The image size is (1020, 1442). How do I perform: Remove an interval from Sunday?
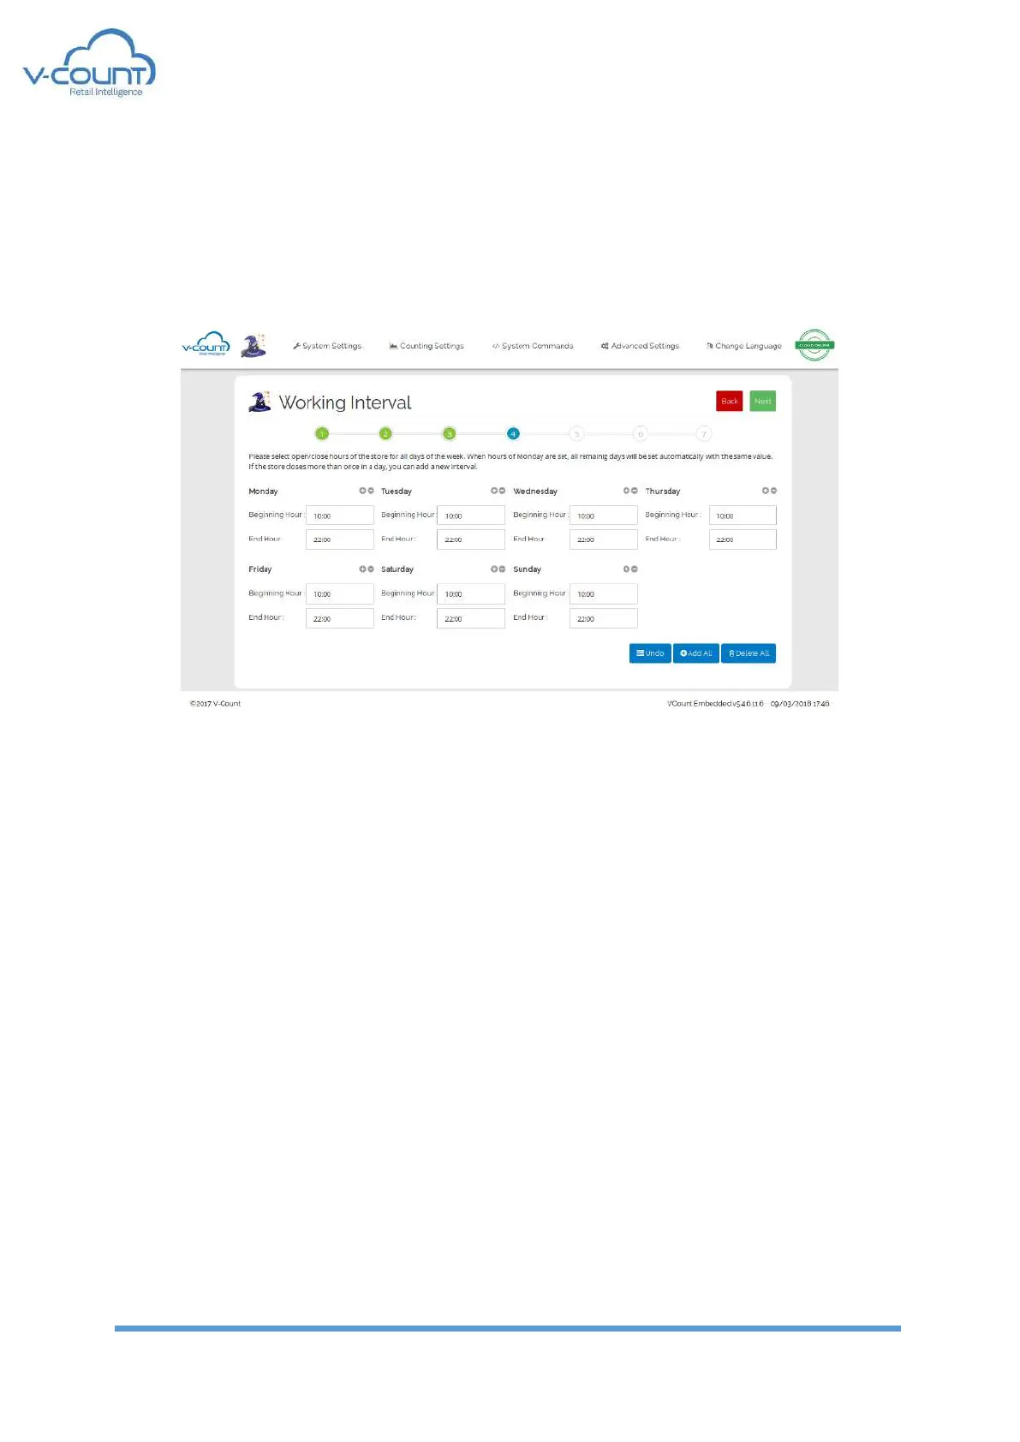tap(635, 569)
